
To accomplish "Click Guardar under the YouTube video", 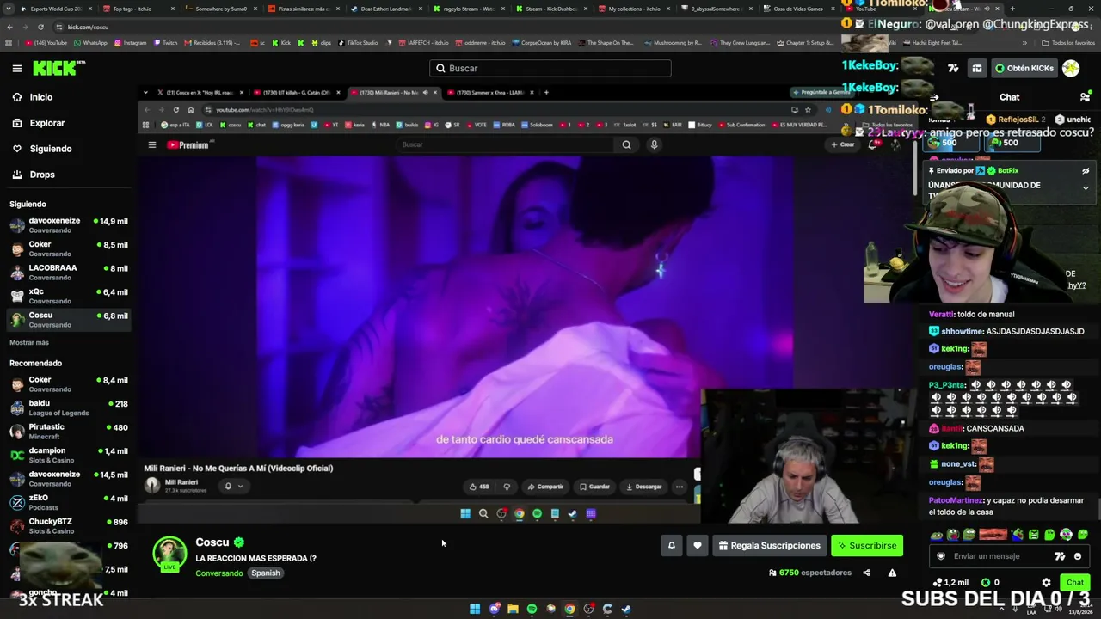I will coord(594,487).
